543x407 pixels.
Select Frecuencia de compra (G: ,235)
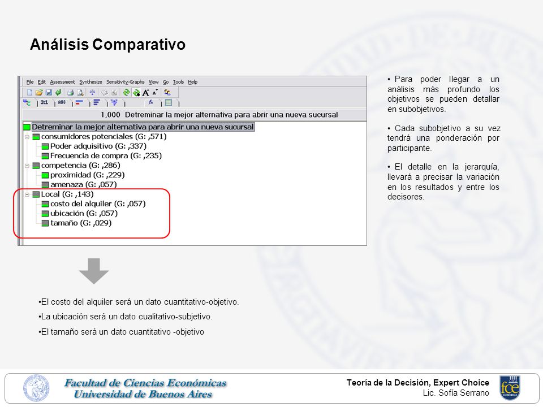(x=106, y=156)
